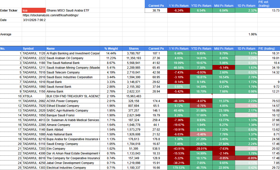The image size is (280, 170).
Task: Select Arab National Bank YTD return -0.46%
Action: click(201, 134)
